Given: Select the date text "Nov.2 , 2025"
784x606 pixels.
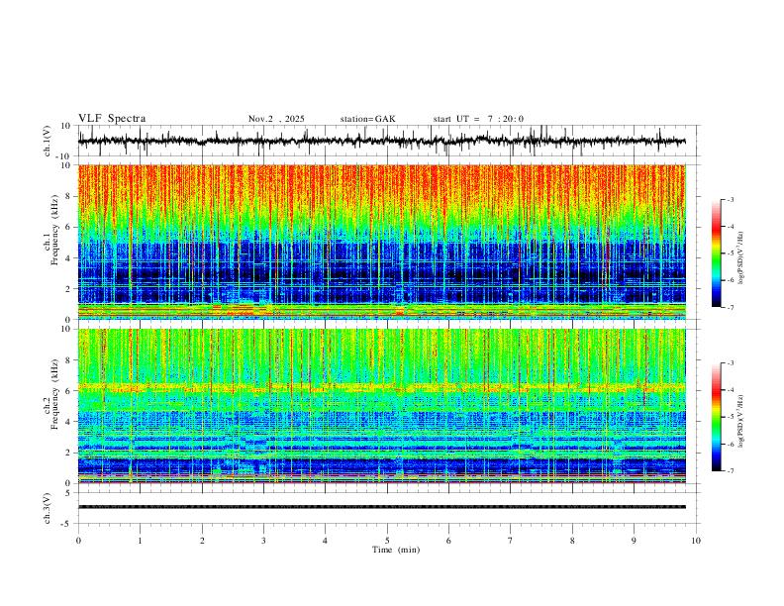Looking at the screenshot, I should pyautogui.click(x=276, y=119).
